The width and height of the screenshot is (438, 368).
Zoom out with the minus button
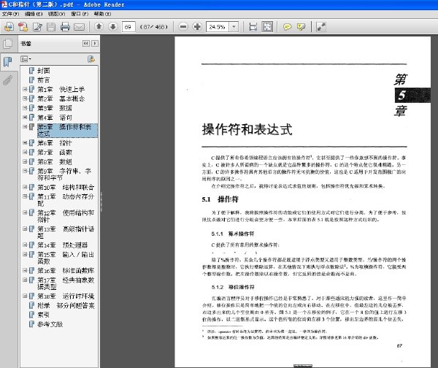[x=183, y=26]
